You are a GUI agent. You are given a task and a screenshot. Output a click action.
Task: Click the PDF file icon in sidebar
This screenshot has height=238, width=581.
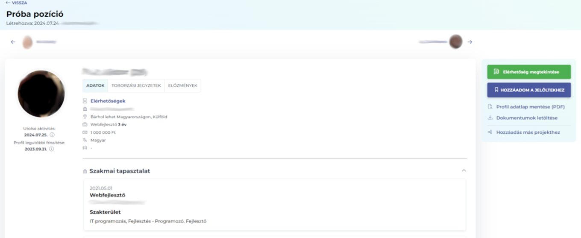490,107
